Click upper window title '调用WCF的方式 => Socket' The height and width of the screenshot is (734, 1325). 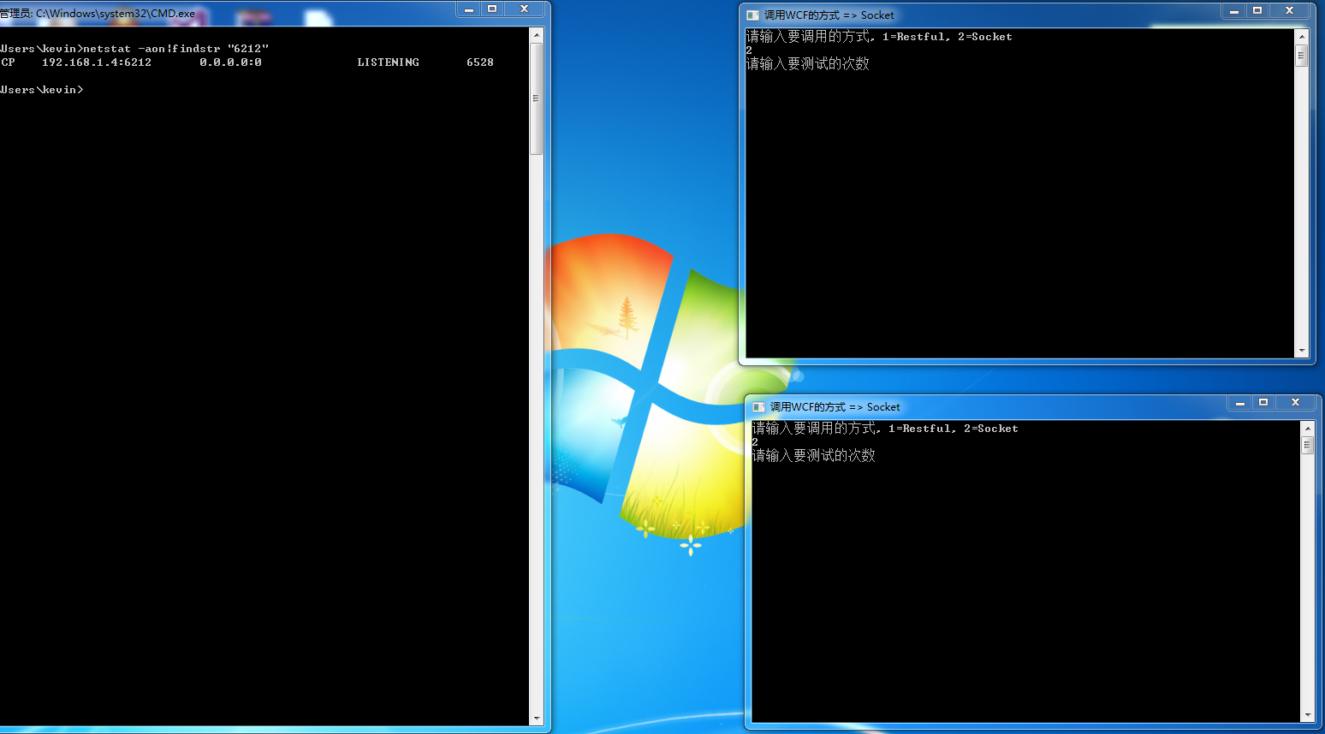[829, 15]
